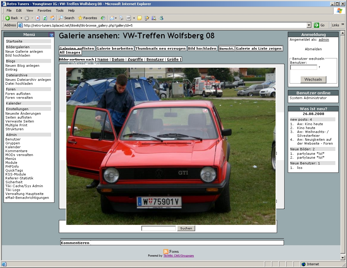Expand the address bar dropdown
Viewport: 347px width, 268px height.
[x=309, y=25]
